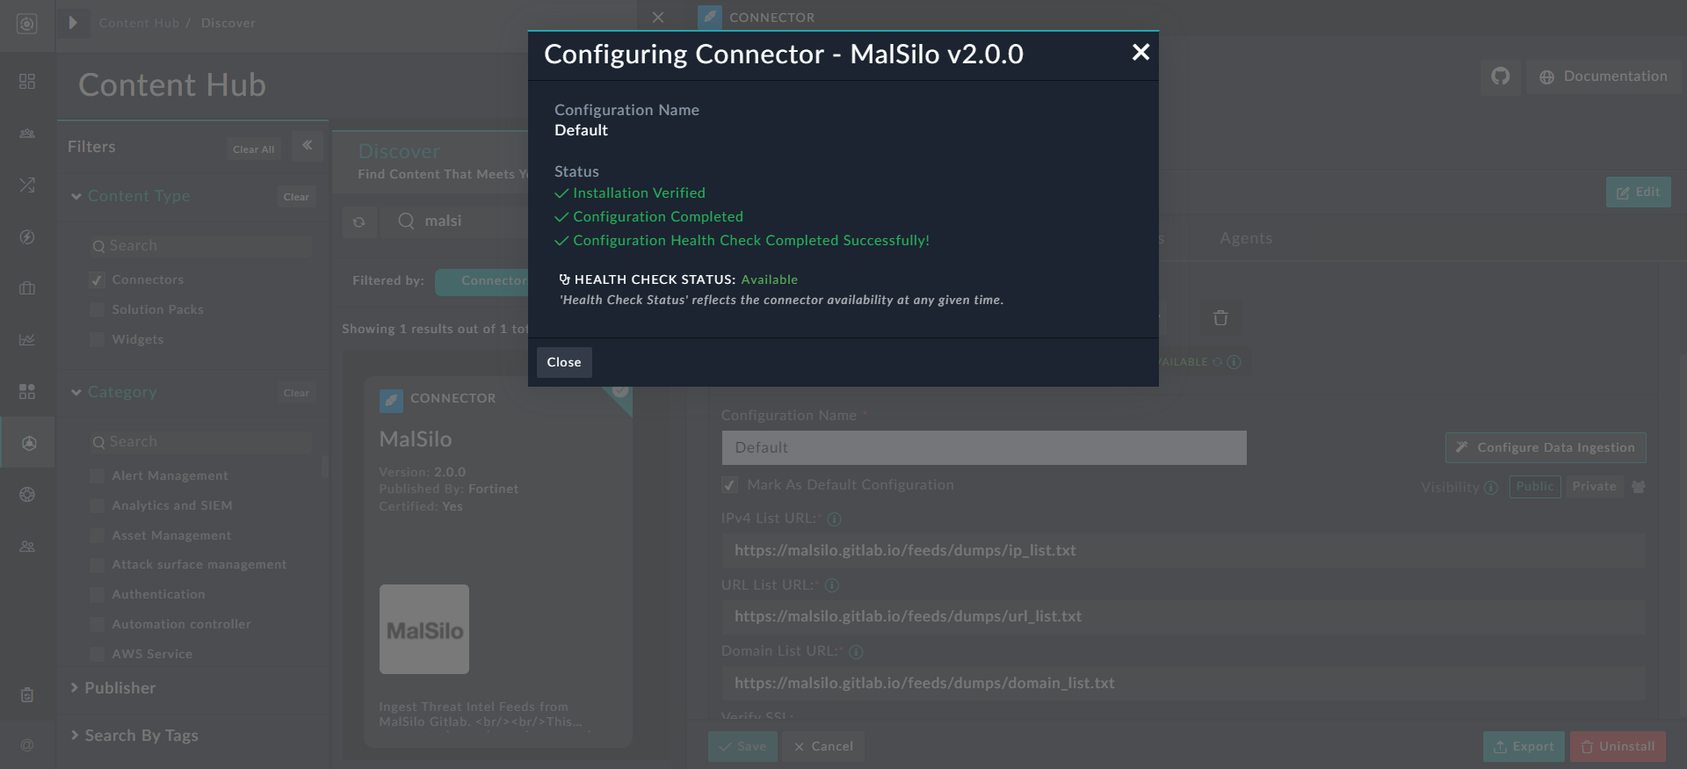The width and height of the screenshot is (1687, 769).
Task: Open the playbooks crossed-arrows sidebar icon
Action: (x=27, y=185)
